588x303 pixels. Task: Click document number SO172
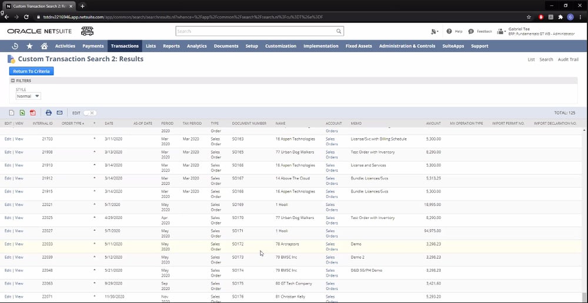pyautogui.click(x=238, y=244)
